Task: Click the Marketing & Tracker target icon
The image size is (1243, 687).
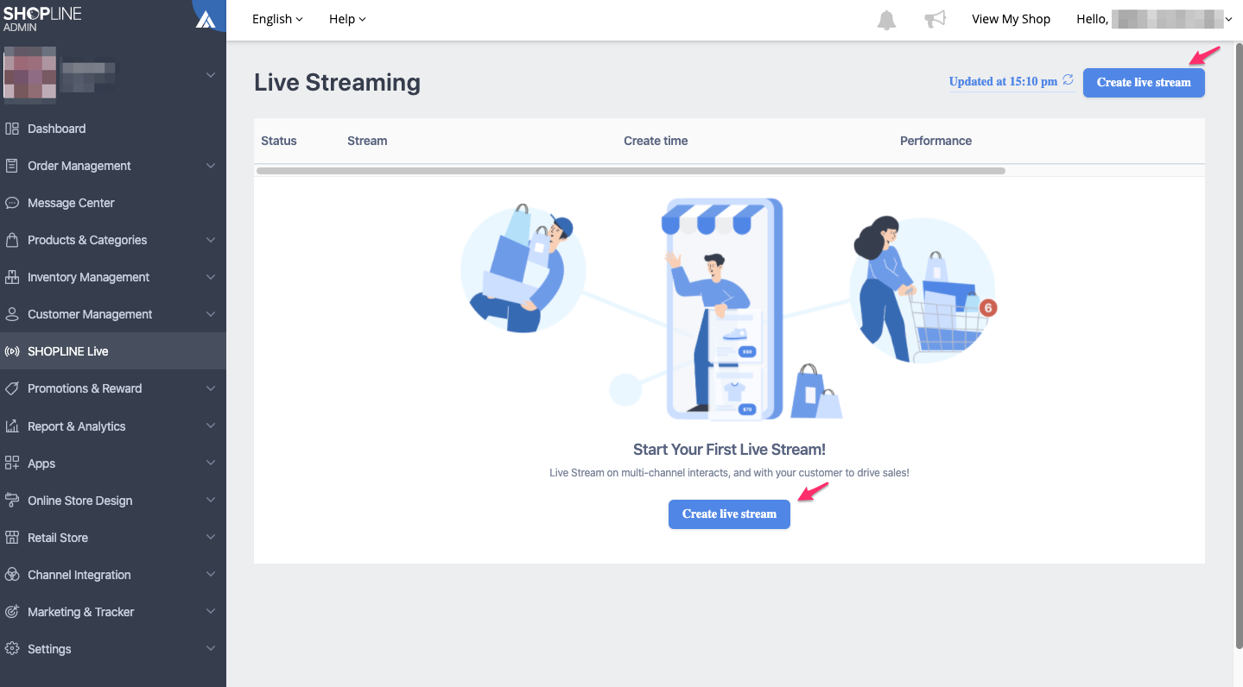Action: [x=12, y=612]
